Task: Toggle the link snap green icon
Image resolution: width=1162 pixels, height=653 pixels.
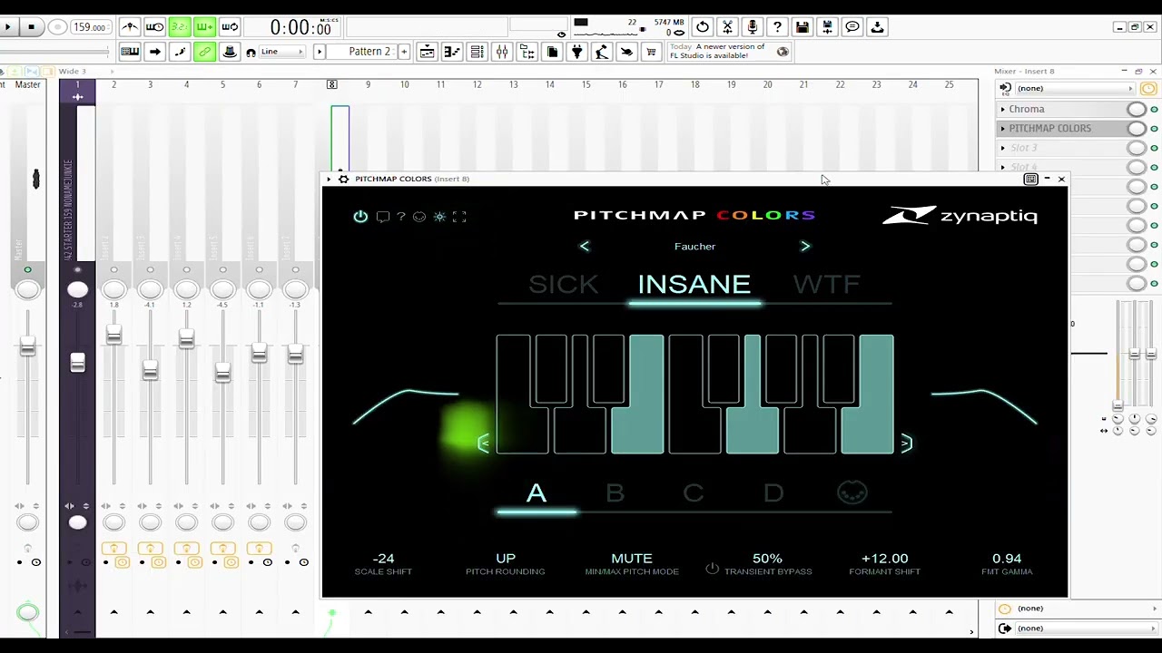Action: 204,52
